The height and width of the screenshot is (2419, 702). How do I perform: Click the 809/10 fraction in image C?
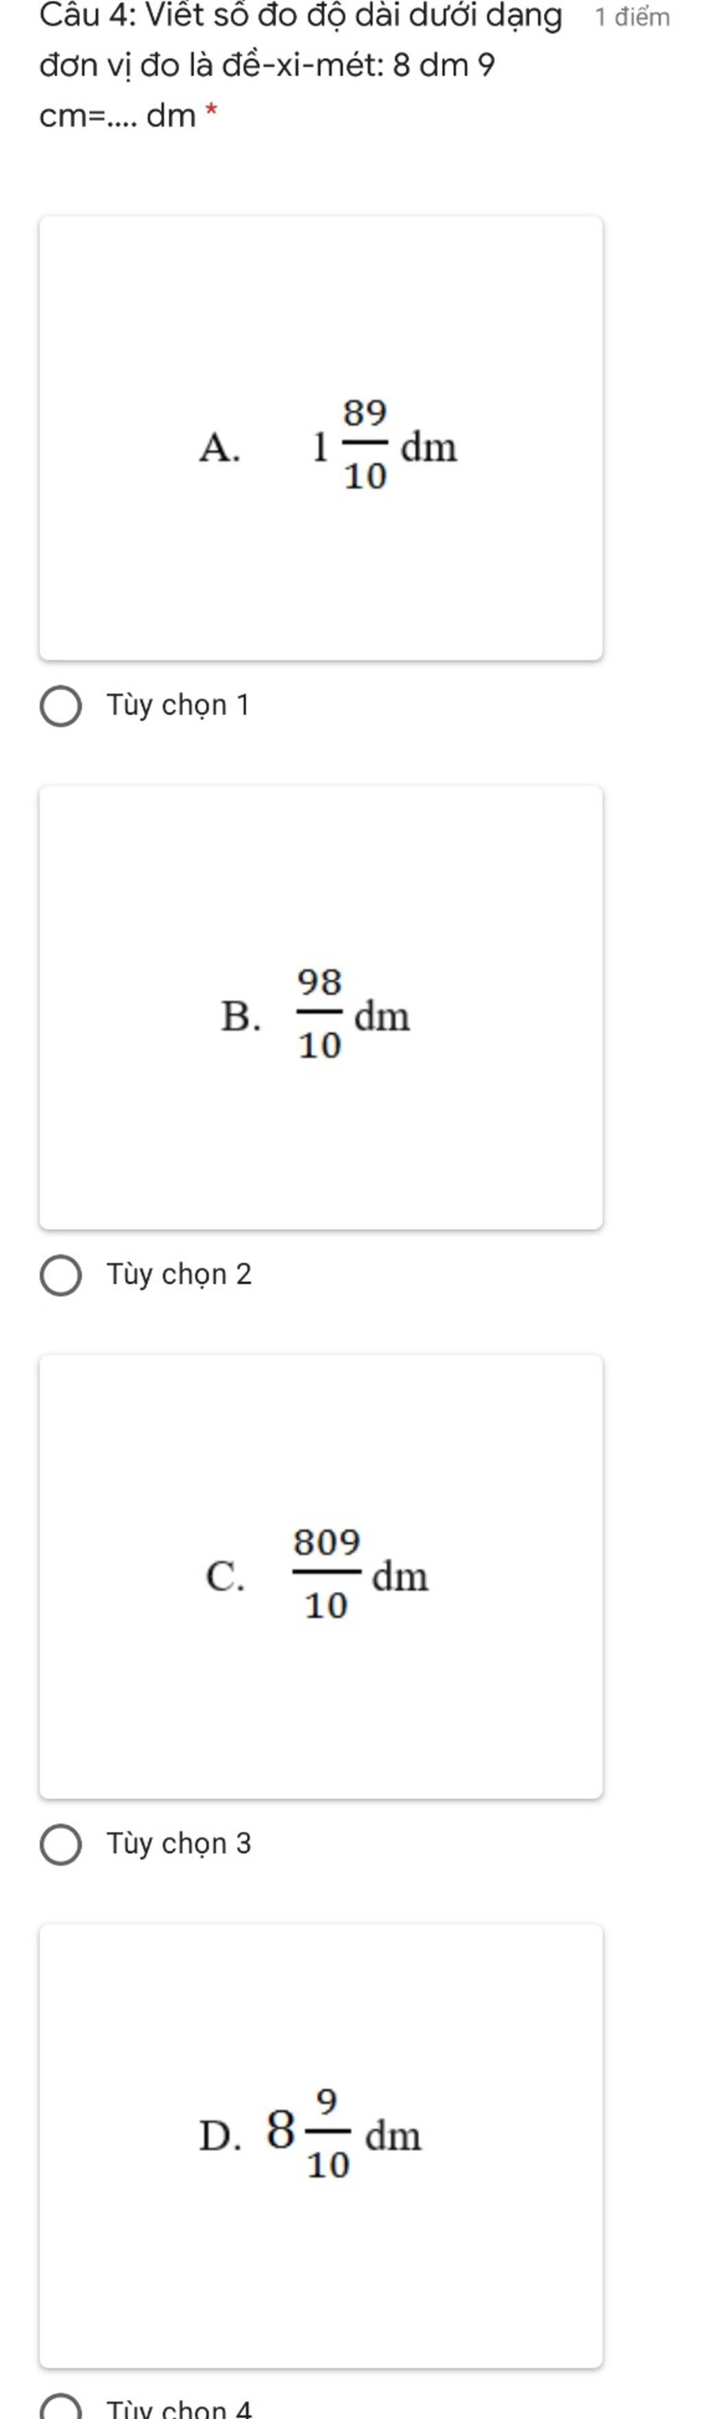(326, 1574)
